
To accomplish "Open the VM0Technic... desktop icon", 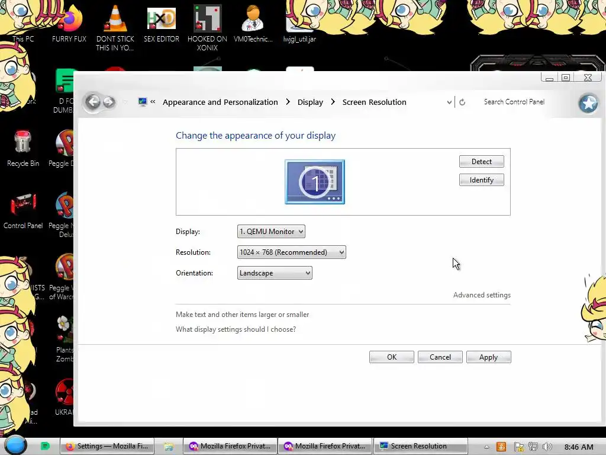I will point(253,23).
